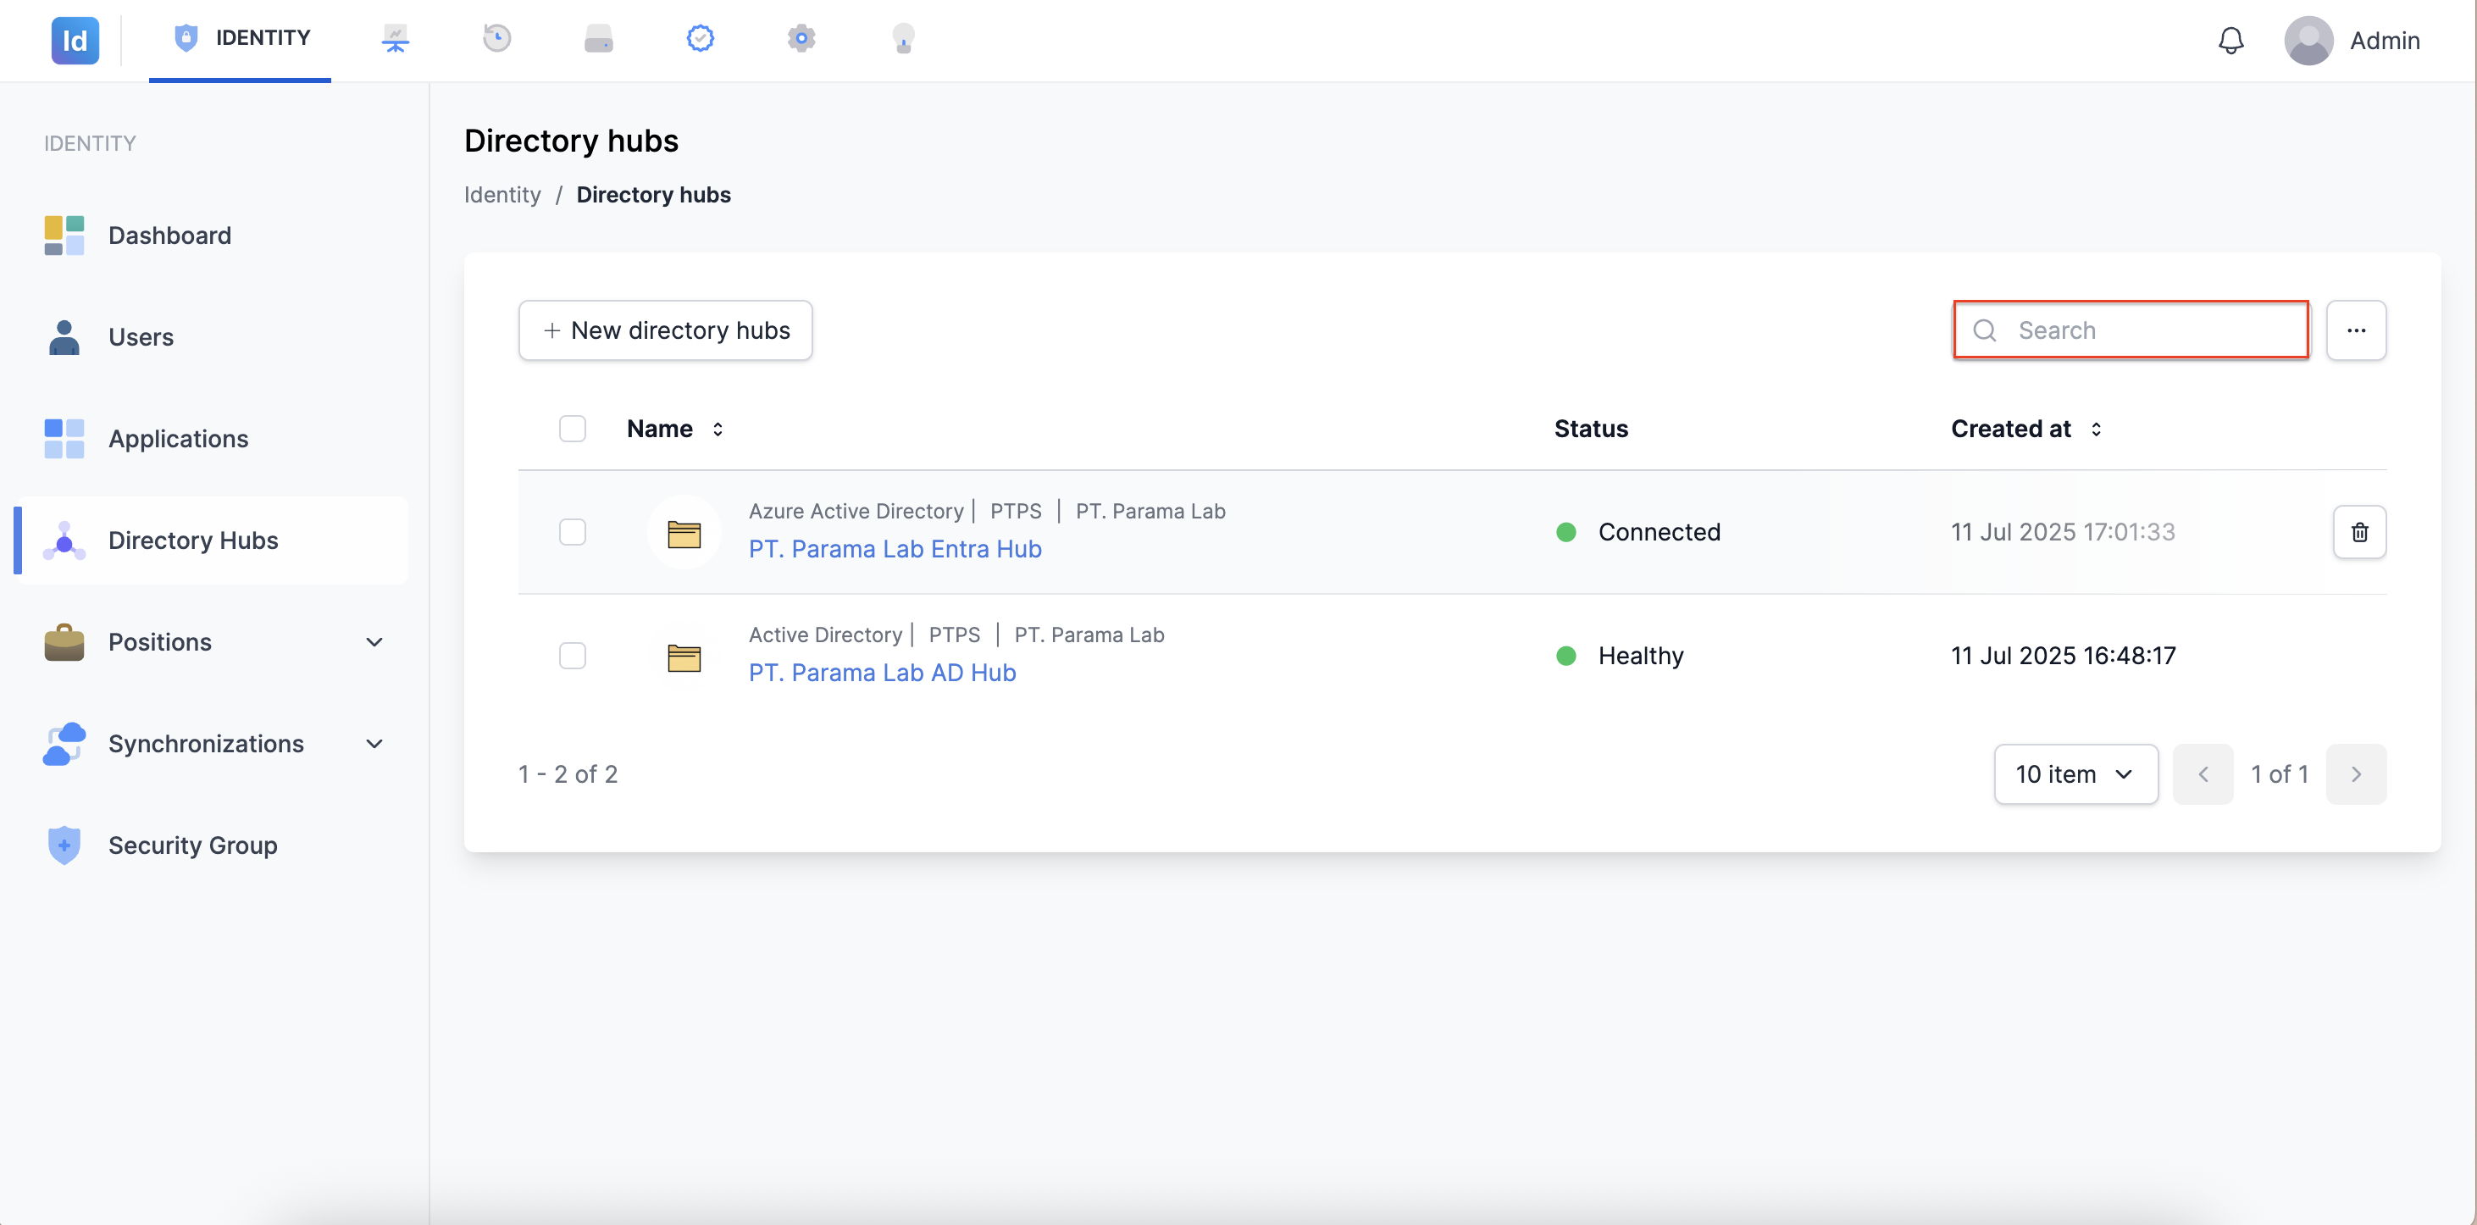2477x1225 pixels.
Task: Delete the Entra Hub with trash icon
Action: 2360,532
